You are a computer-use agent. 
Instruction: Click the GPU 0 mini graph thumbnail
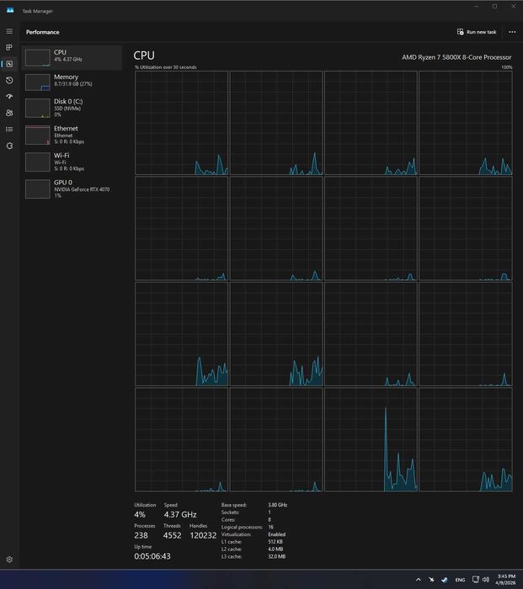click(38, 188)
